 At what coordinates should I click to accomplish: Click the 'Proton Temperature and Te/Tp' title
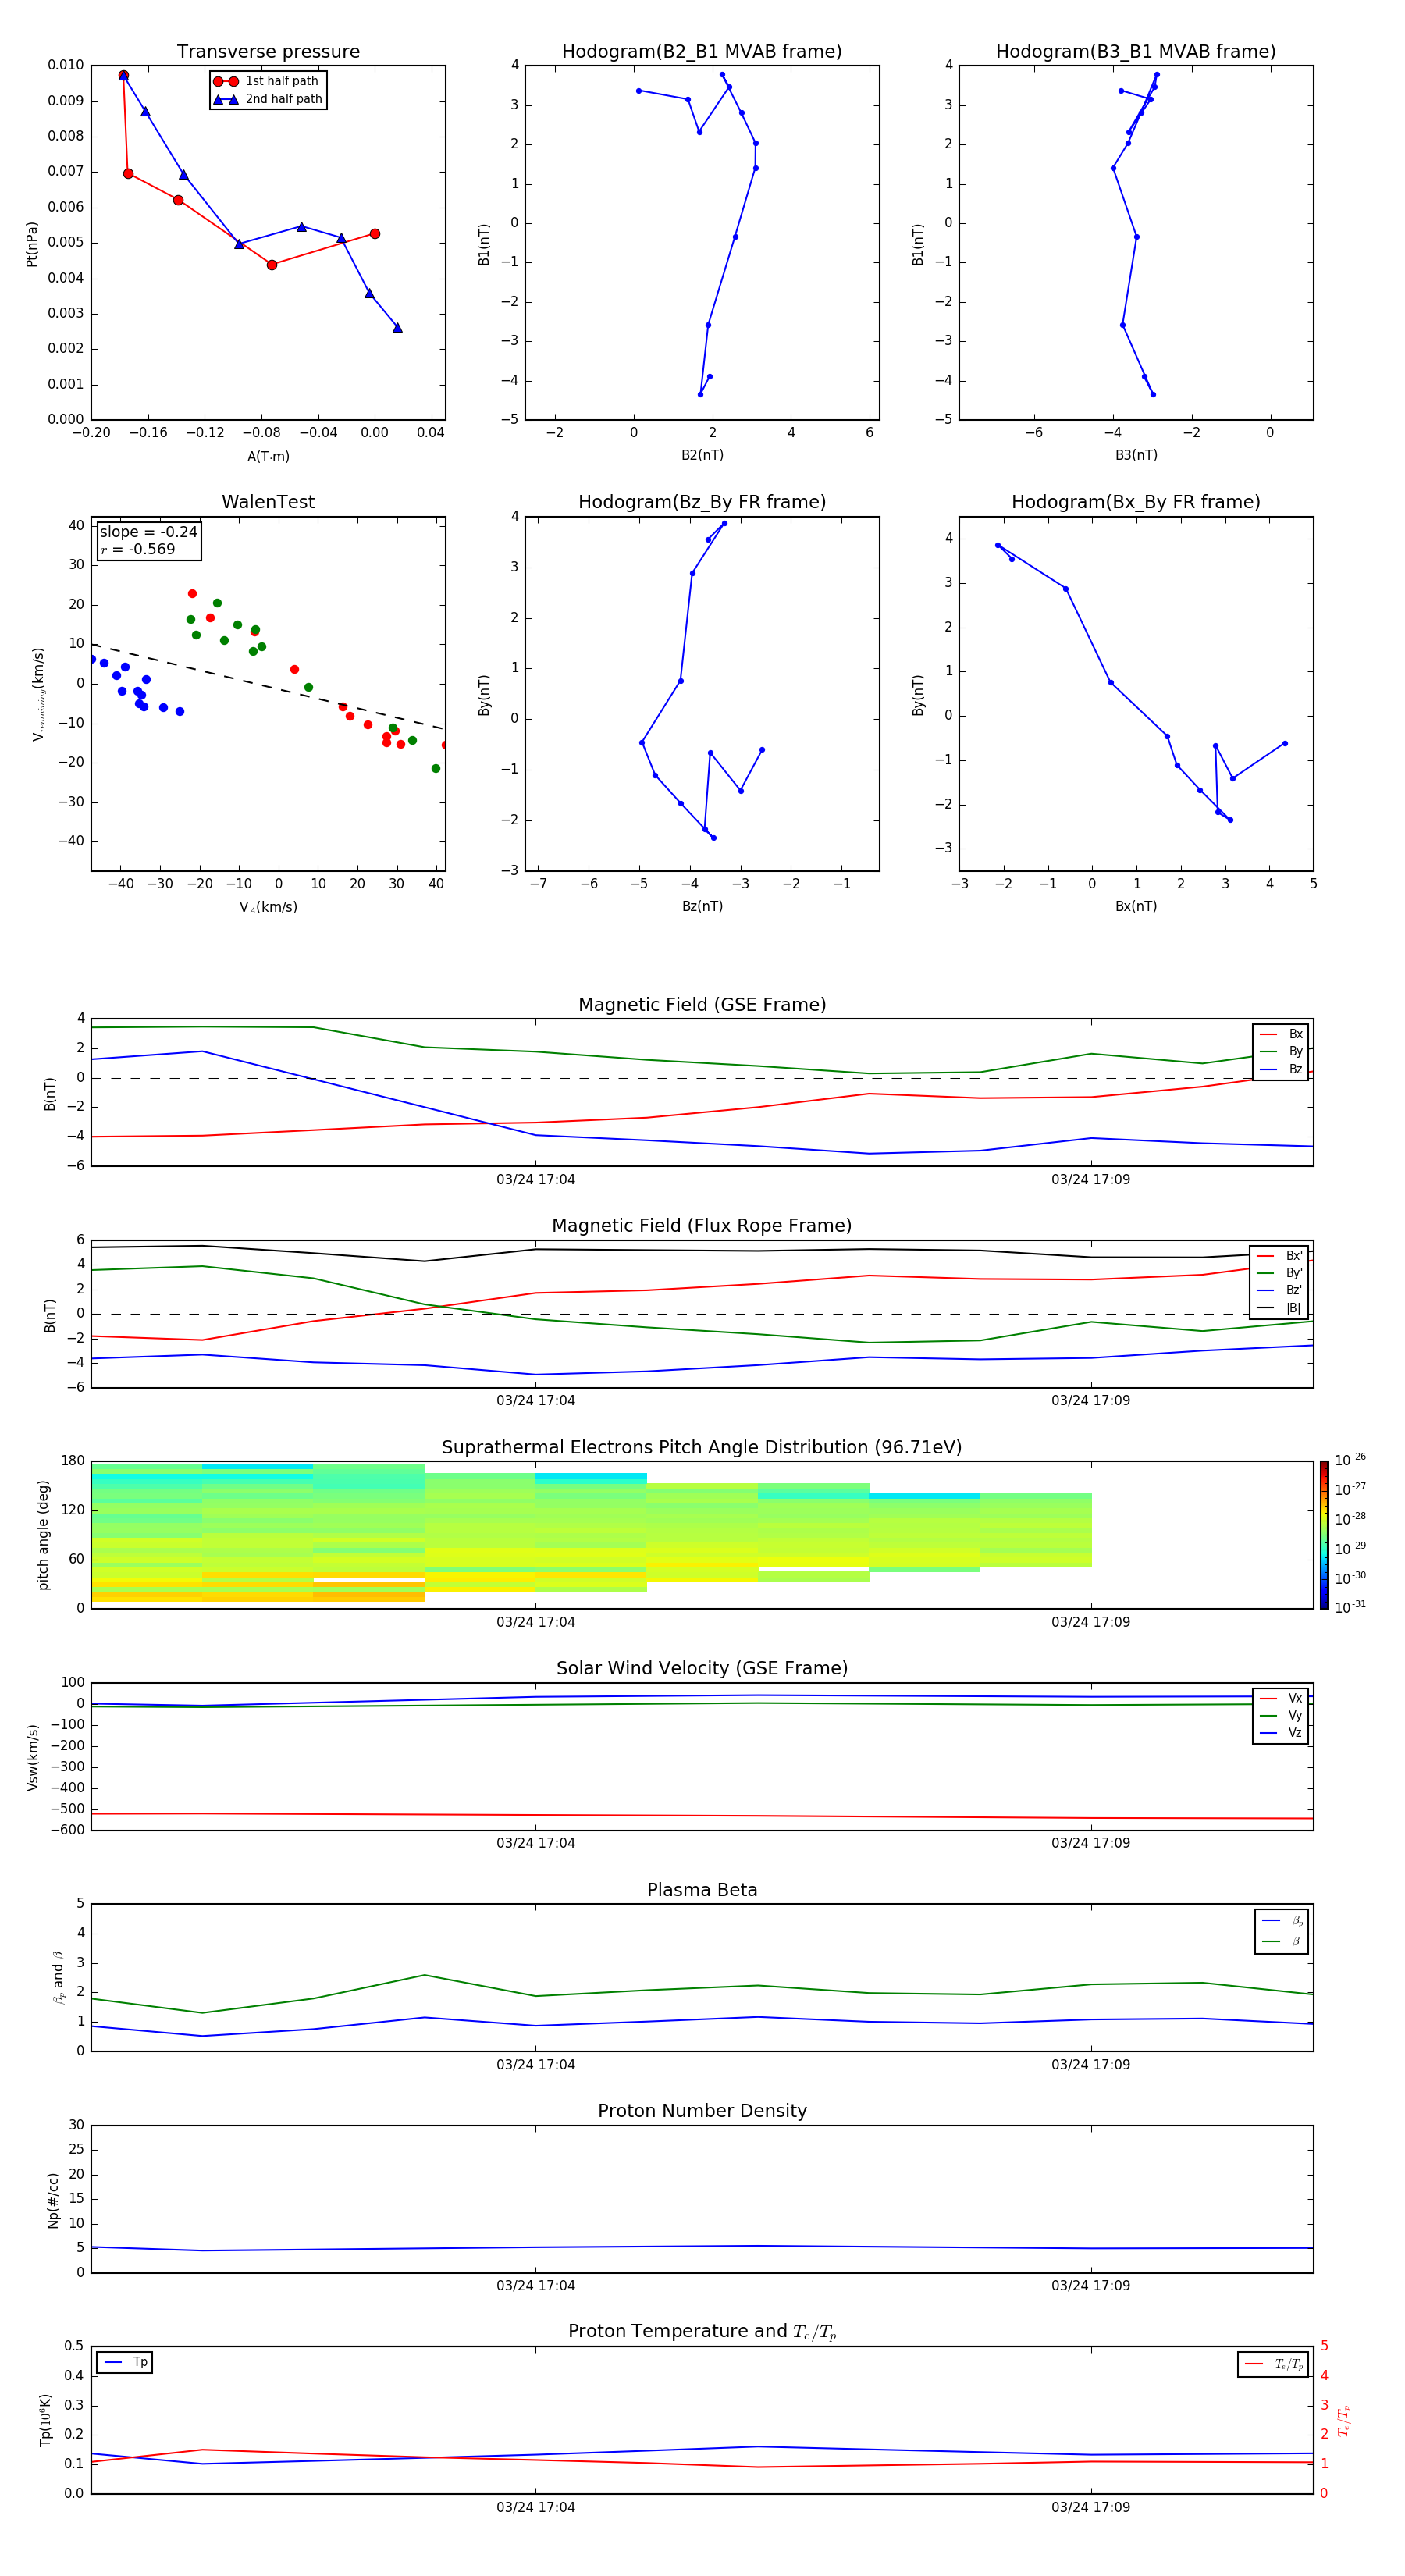click(x=702, y=2332)
